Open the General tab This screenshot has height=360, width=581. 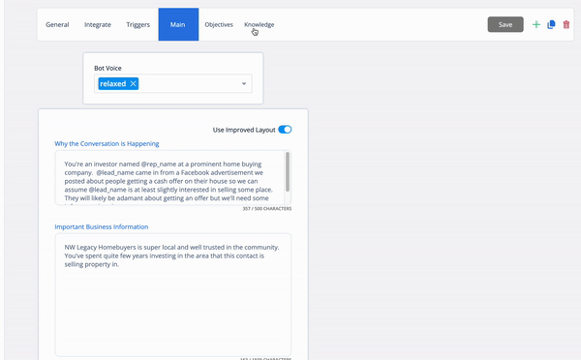click(57, 24)
